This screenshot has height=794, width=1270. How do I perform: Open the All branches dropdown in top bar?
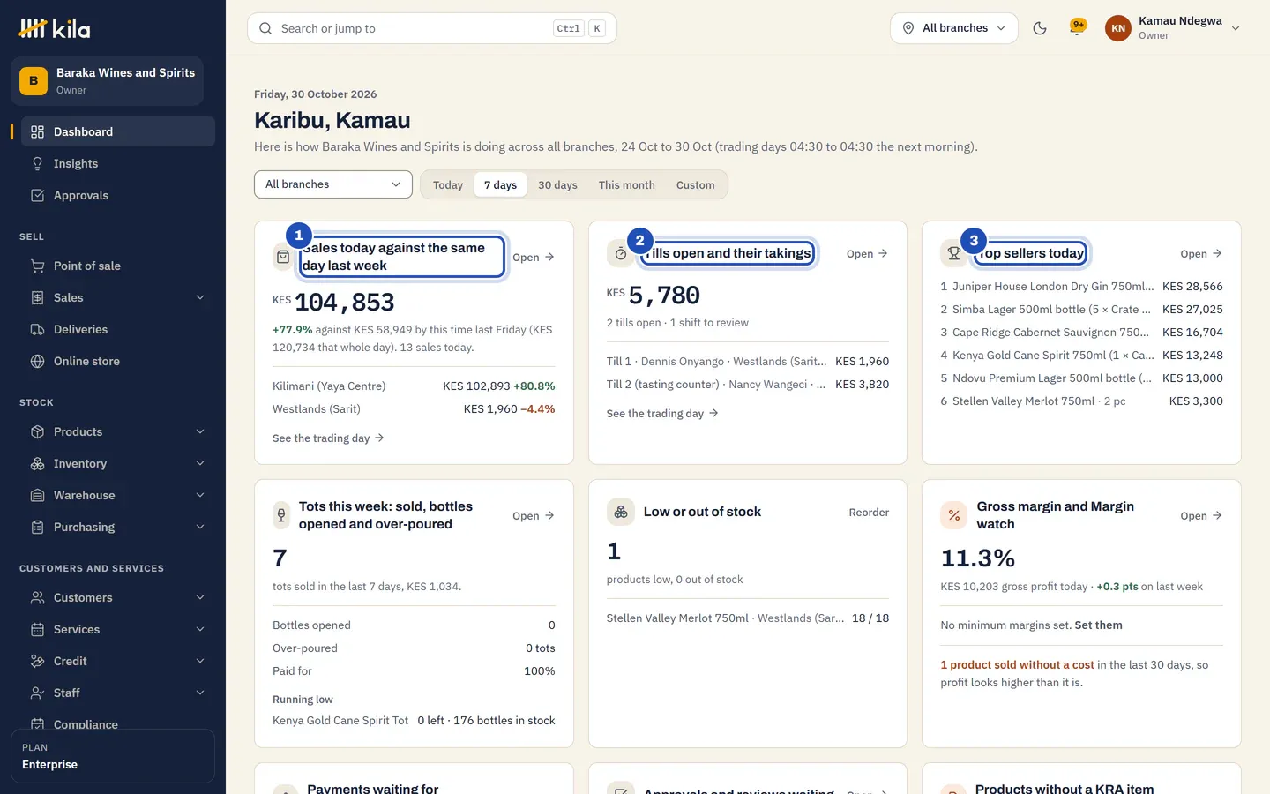pos(954,28)
